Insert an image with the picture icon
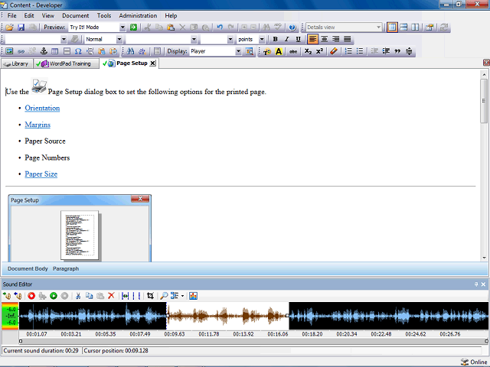 tap(9, 51)
